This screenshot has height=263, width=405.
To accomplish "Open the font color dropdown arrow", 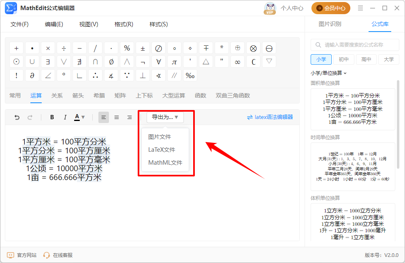I will click(83, 117).
